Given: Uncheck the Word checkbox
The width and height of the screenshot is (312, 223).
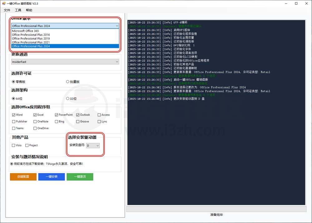Looking at the screenshot, I should click(x=14, y=115).
